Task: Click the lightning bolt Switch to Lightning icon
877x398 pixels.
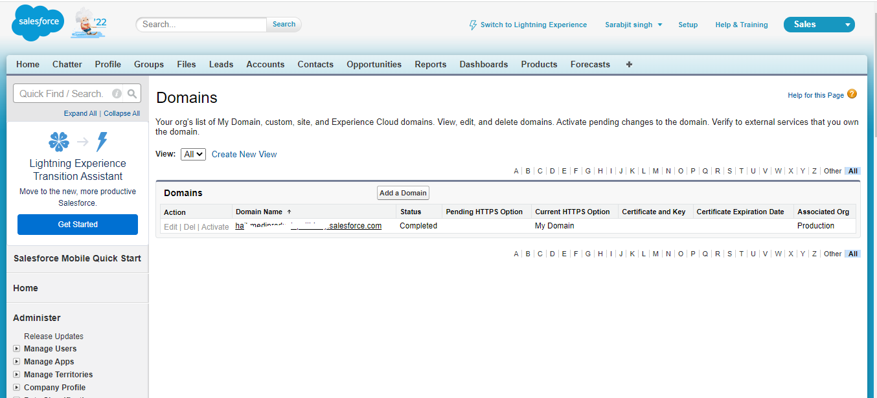Action: [x=473, y=25]
